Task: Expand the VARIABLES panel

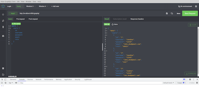Action: pos(12,77)
